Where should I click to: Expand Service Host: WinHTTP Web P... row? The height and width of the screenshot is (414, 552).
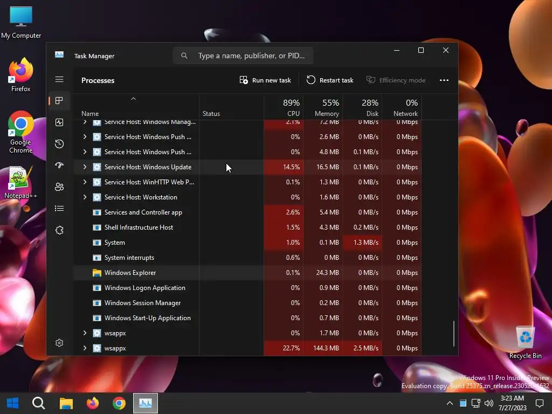85,182
